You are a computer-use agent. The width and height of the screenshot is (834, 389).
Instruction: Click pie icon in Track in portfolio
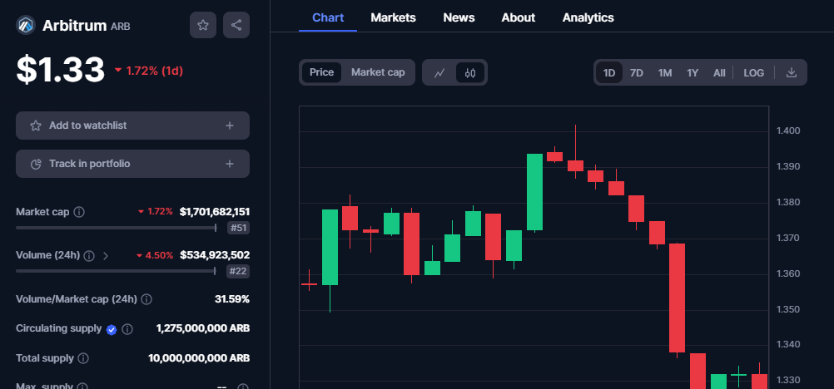tap(36, 164)
